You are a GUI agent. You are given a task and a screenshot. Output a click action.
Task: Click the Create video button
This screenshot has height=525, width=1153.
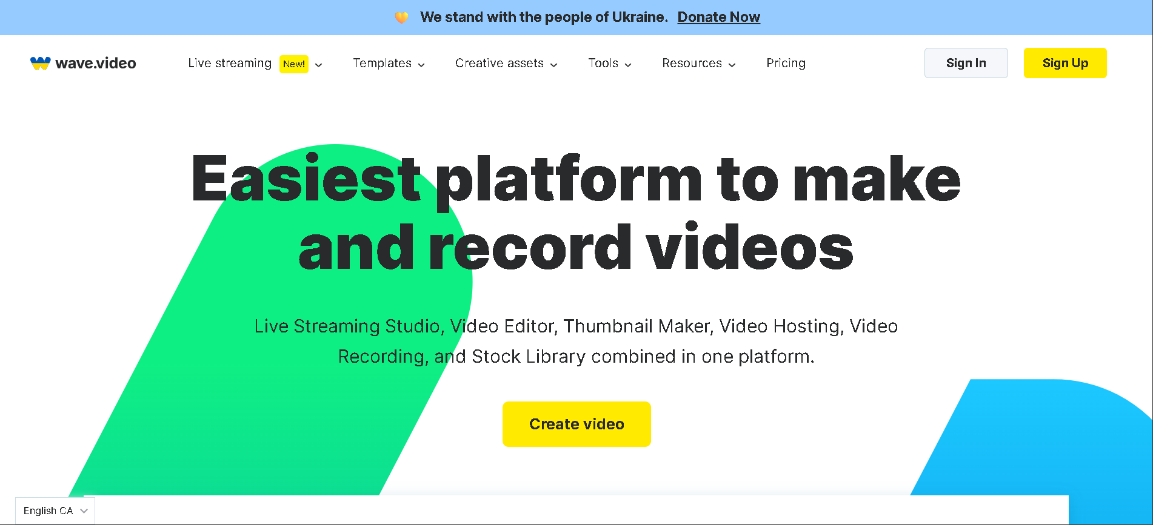tap(576, 424)
